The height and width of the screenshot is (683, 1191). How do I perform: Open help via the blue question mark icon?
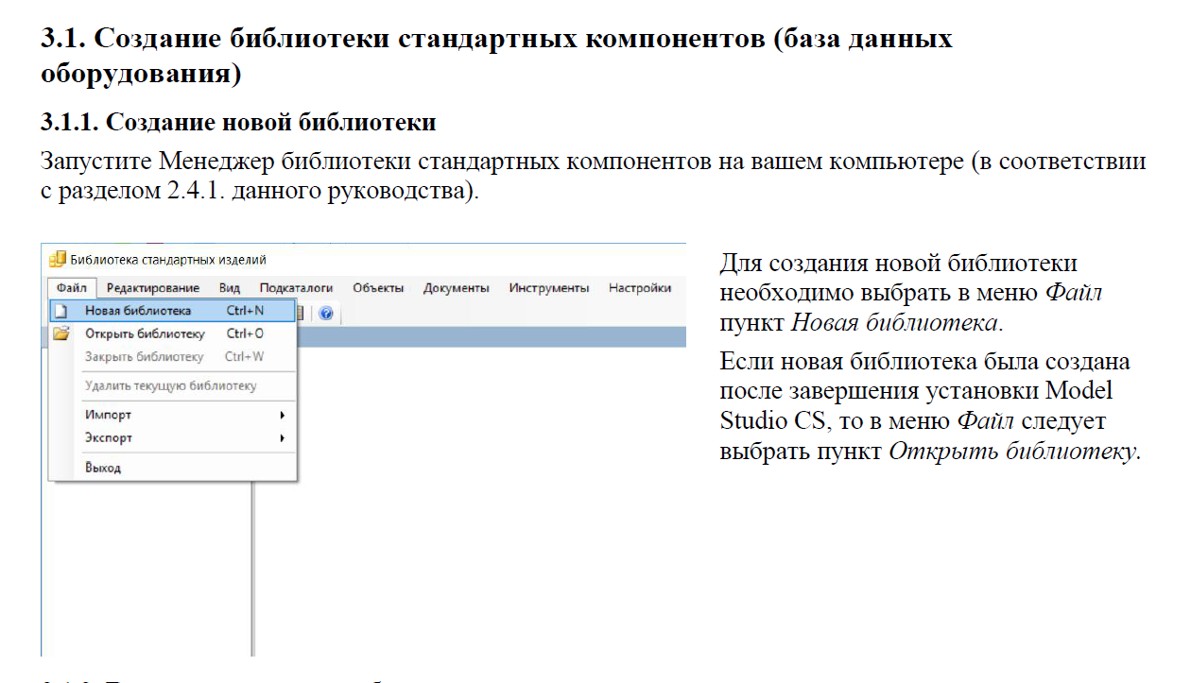[x=325, y=313]
